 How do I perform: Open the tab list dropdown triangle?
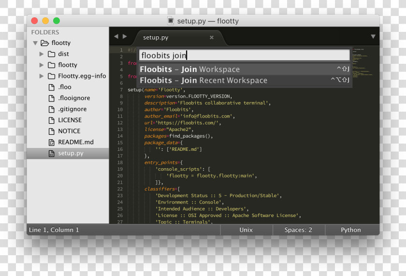[373, 37]
